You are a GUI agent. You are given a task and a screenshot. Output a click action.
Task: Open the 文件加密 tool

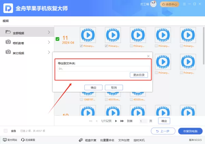(x=124, y=140)
